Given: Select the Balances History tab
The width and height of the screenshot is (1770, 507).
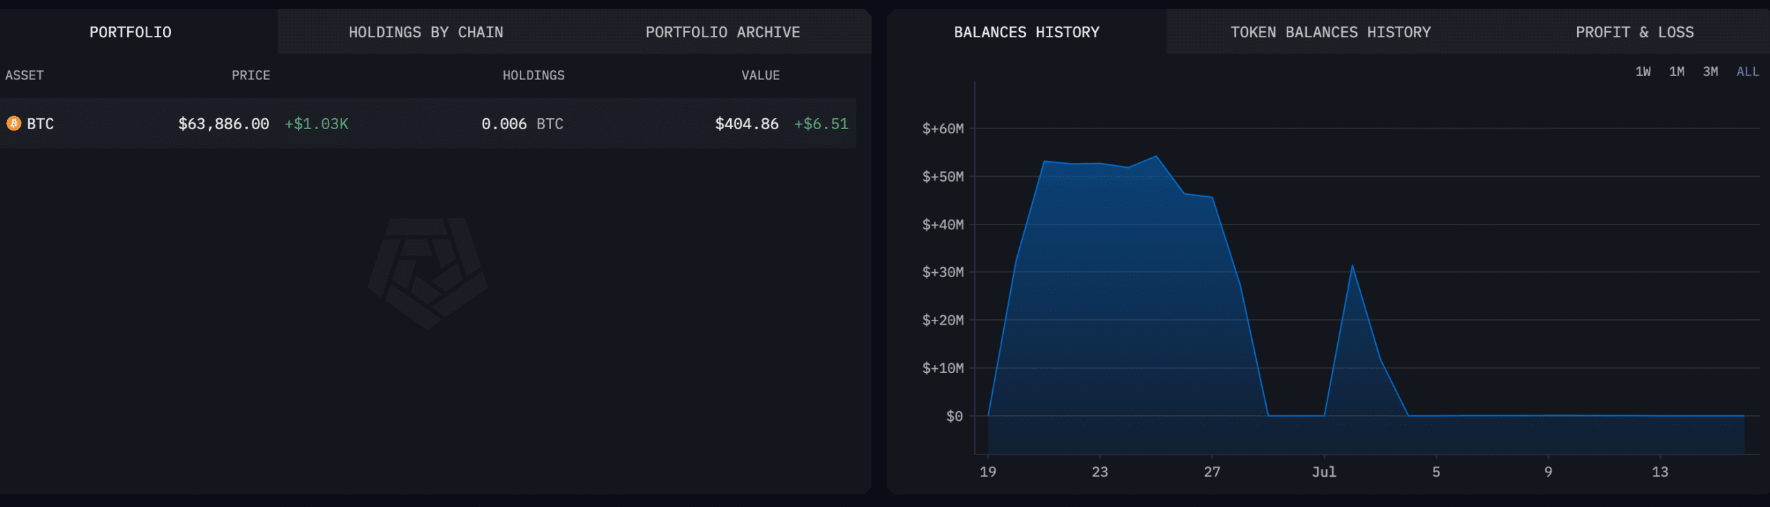Looking at the screenshot, I should 1027,32.
